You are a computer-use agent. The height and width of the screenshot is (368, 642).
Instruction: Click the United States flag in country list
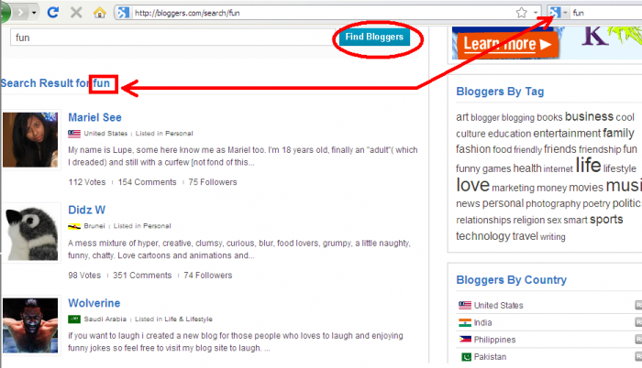(x=465, y=305)
